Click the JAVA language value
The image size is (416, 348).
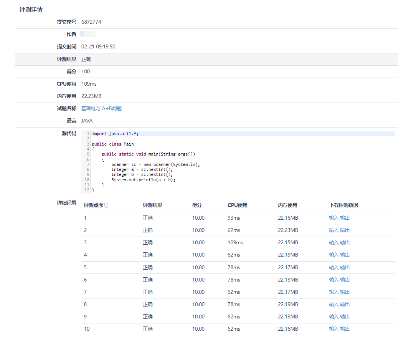click(x=87, y=121)
